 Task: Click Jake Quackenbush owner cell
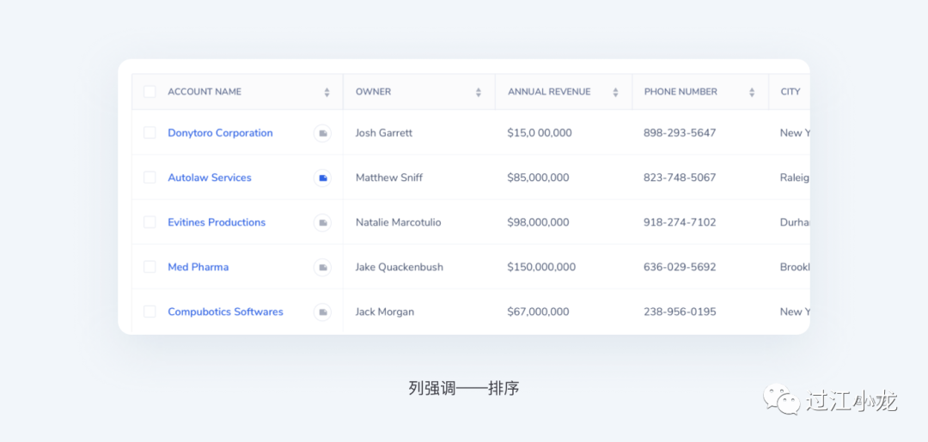tap(399, 267)
